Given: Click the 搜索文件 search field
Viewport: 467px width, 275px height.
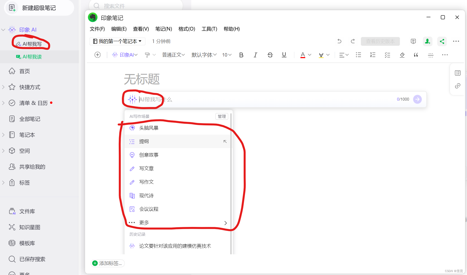Looking at the screenshot, I should click(x=136, y=6).
